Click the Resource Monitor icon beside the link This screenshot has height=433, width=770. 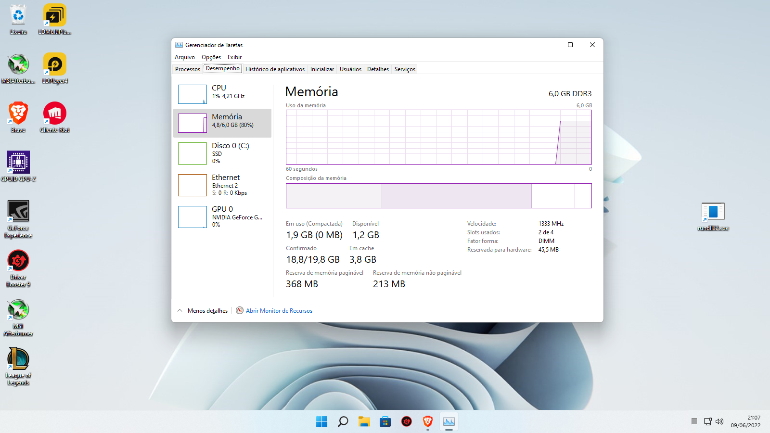tap(240, 310)
